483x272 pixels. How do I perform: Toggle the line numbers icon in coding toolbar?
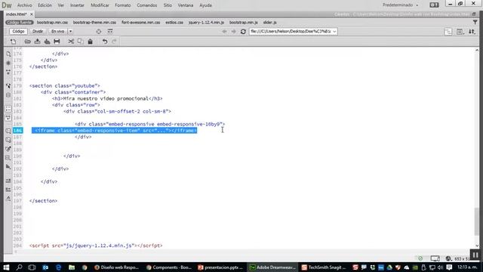pos(8,109)
